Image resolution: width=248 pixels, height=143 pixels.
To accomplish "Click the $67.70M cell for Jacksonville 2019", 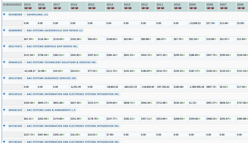I will [x=30, y=39].
